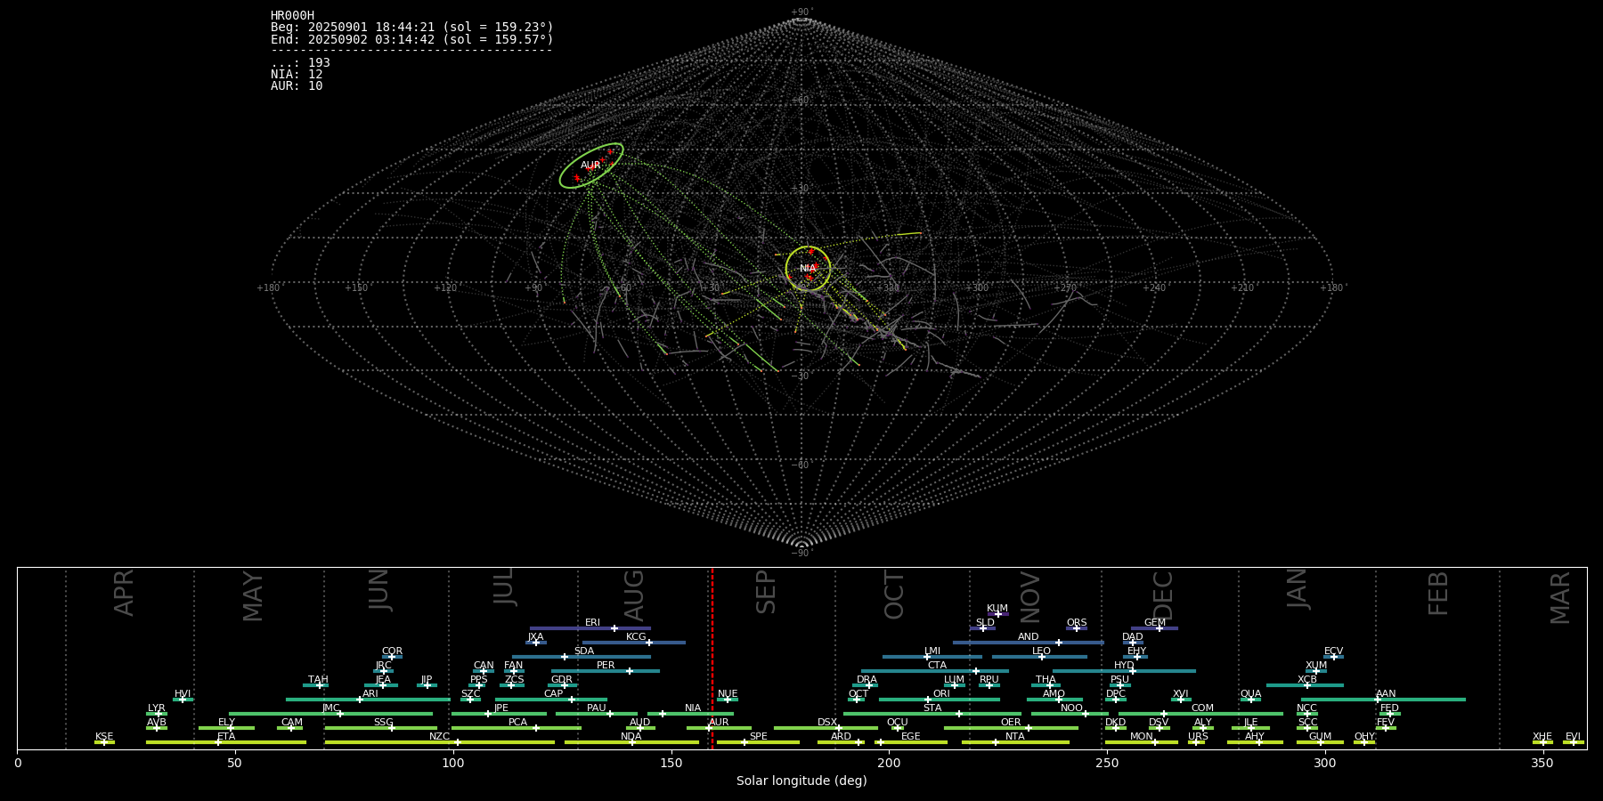Viewport: 1603px width, 801px height.
Task: Click the +150° longitude label on the map
Action: pyautogui.click(x=357, y=287)
